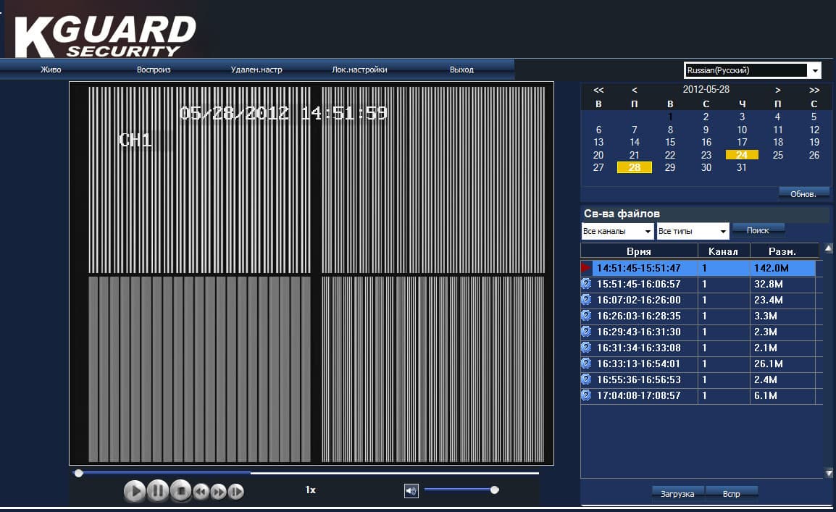Image resolution: width=836 pixels, height=512 pixels.
Task: Pause the video playback
Action: pos(157,491)
